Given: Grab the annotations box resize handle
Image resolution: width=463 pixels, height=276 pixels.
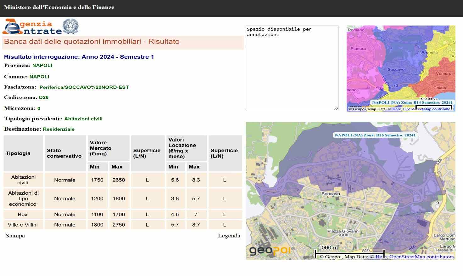Looking at the screenshot, I should click(336, 108).
